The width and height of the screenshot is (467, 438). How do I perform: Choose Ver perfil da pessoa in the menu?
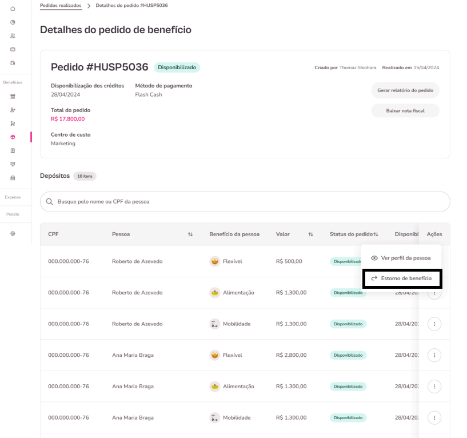(402, 258)
